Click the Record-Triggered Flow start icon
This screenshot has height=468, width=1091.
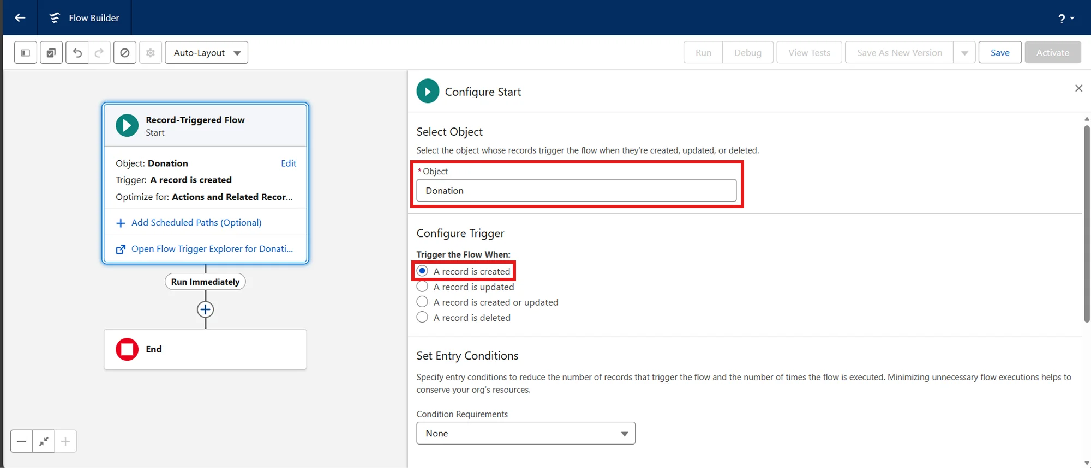(127, 126)
